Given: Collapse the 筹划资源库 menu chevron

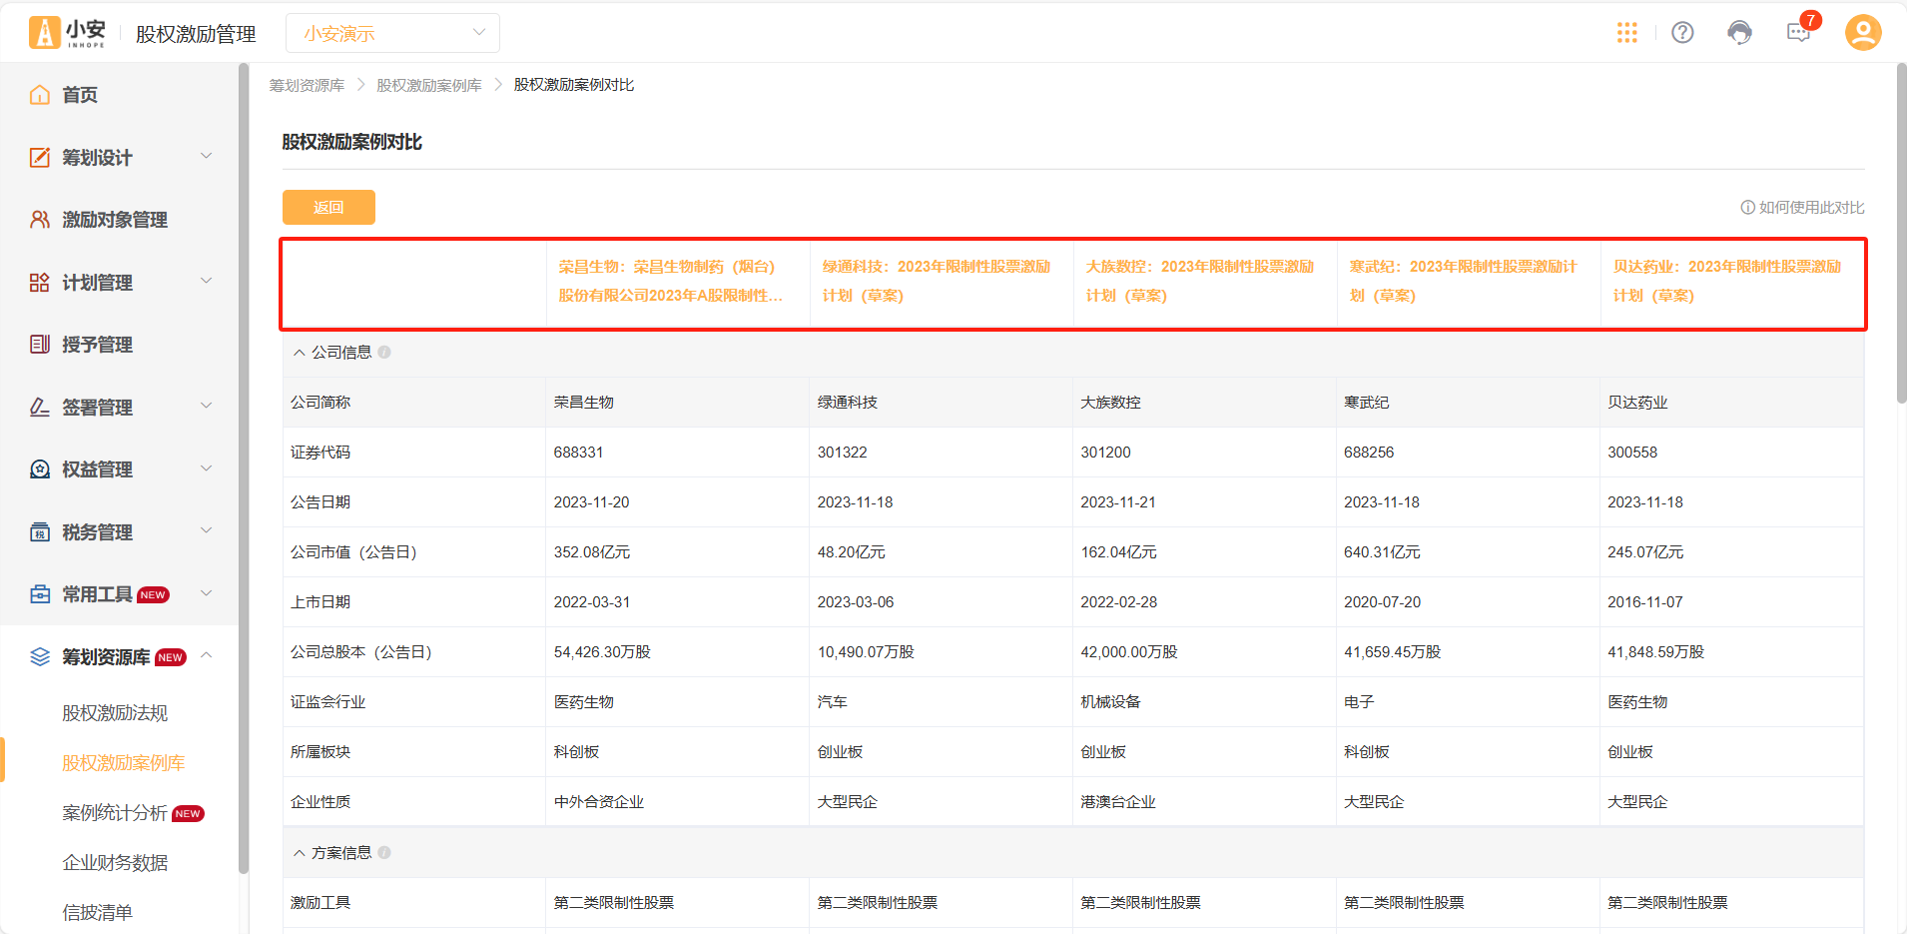Looking at the screenshot, I should tap(207, 654).
